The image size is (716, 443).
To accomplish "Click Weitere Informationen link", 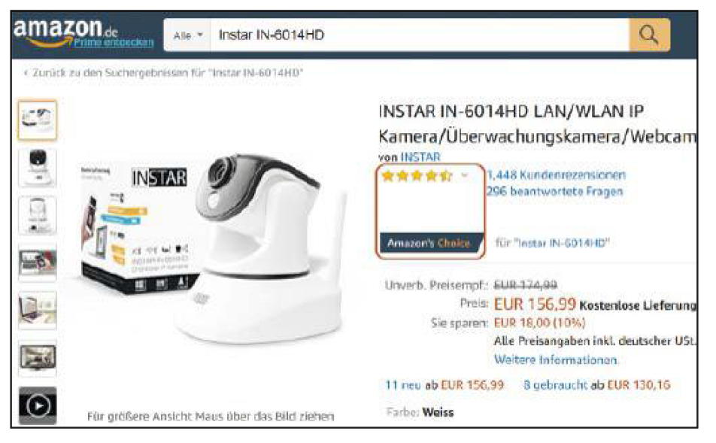I will (x=556, y=360).
